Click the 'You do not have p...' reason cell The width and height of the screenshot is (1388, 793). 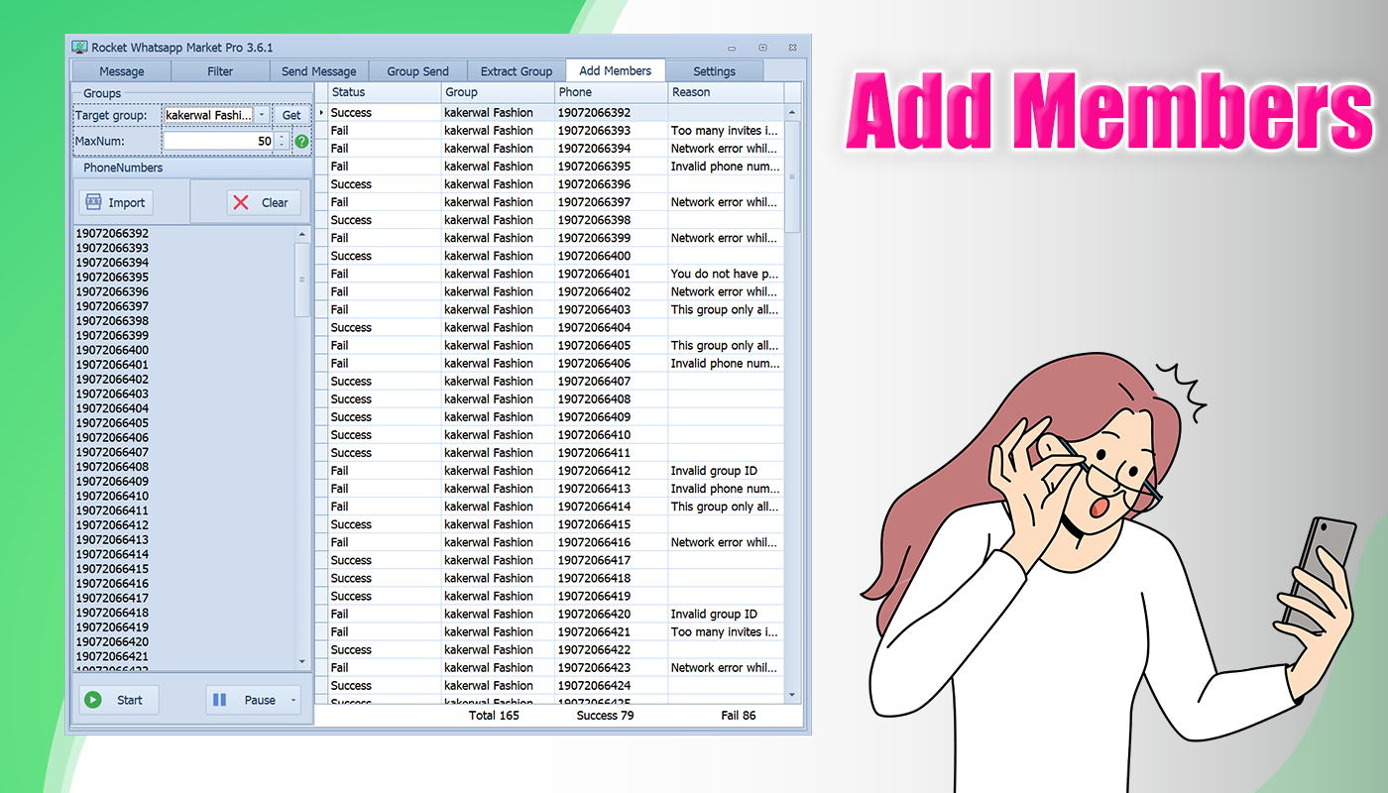(x=725, y=274)
